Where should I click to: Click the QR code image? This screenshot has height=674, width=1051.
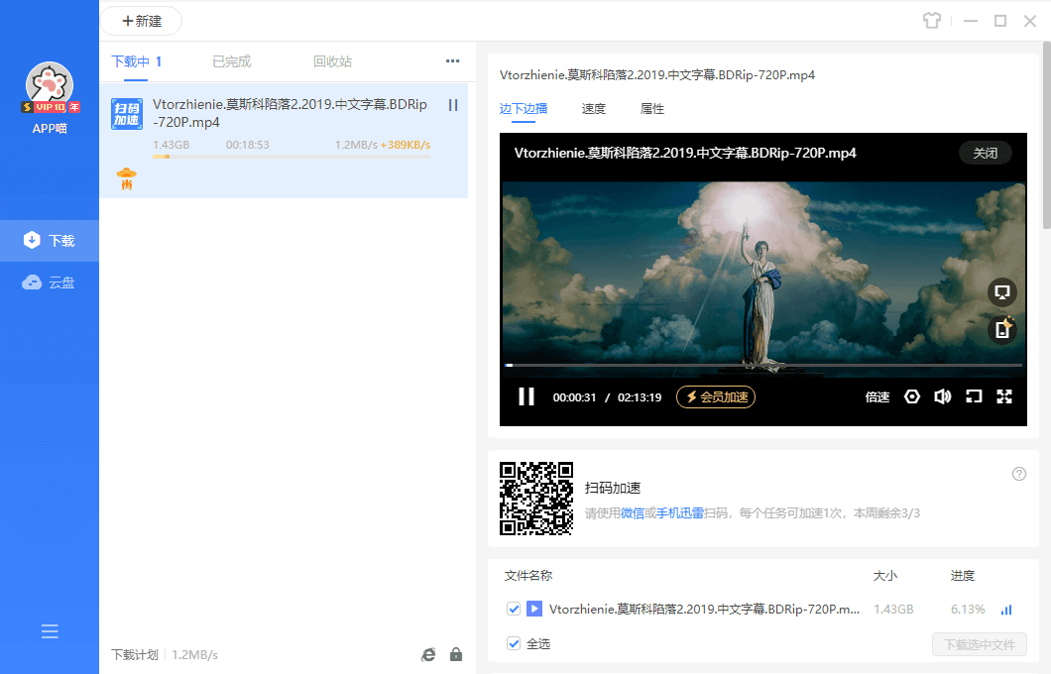pyautogui.click(x=536, y=499)
